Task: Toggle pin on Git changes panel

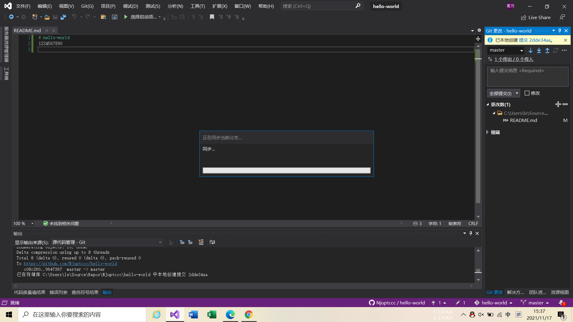Action: [560, 31]
